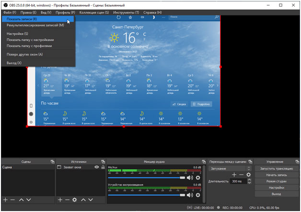Move scene down with arrow icon
Screen dimensions: 301x212
[29, 200]
